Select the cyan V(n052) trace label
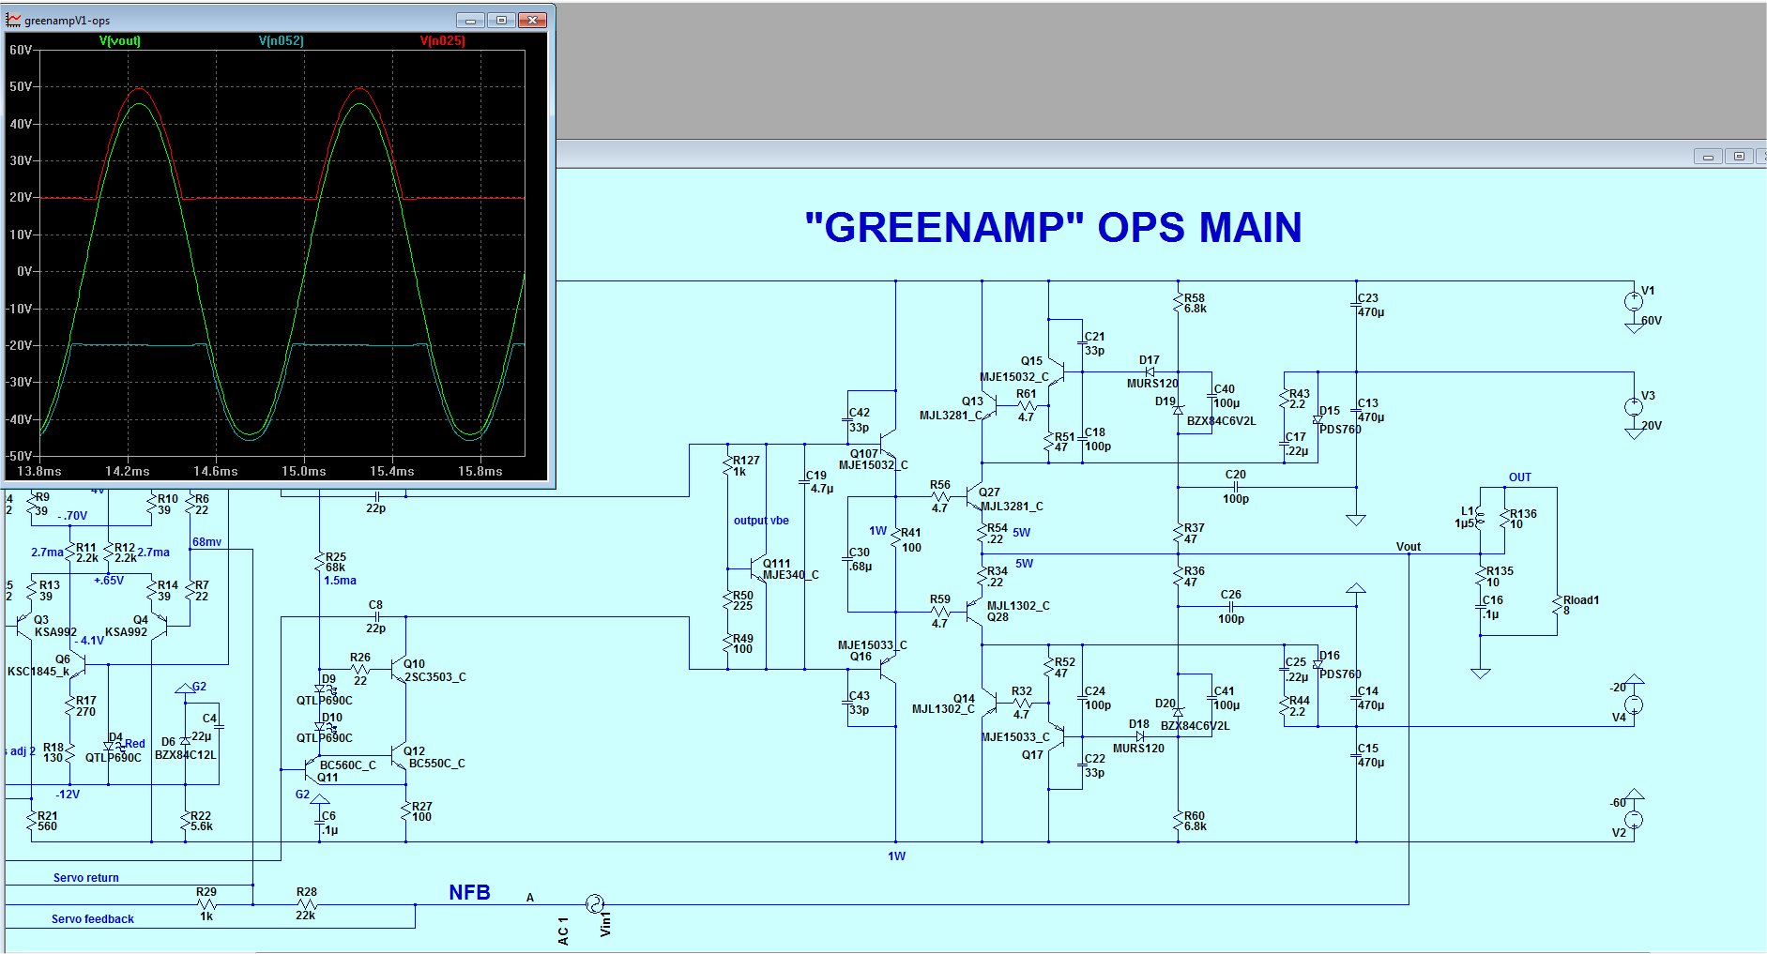 tap(281, 41)
